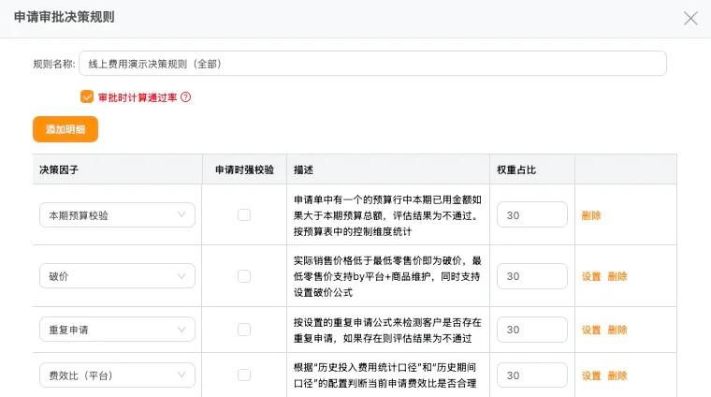Image resolution: width=711 pixels, height=397 pixels.
Task: Open the 本期预算校验 factor dropdown
Action: (x=118, y=215)
